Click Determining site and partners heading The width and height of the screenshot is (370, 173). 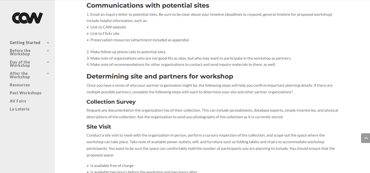click(x=160, y=76)
